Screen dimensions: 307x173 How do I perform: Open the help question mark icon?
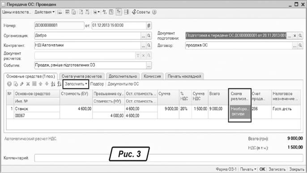click(154, 12)
